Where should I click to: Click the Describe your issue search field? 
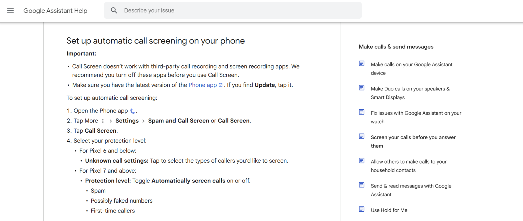[233, 10]
